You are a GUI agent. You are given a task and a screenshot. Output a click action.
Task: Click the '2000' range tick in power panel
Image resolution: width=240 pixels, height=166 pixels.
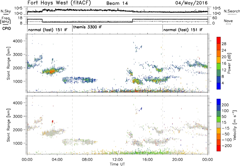tap(18, 68)
